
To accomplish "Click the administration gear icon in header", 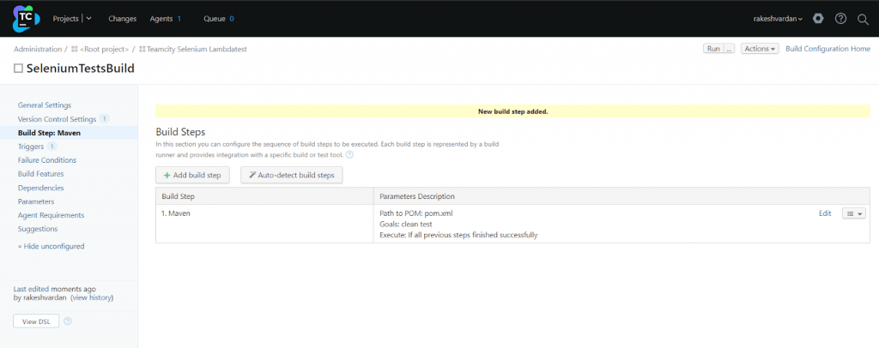I will click(x=818, y=18).
